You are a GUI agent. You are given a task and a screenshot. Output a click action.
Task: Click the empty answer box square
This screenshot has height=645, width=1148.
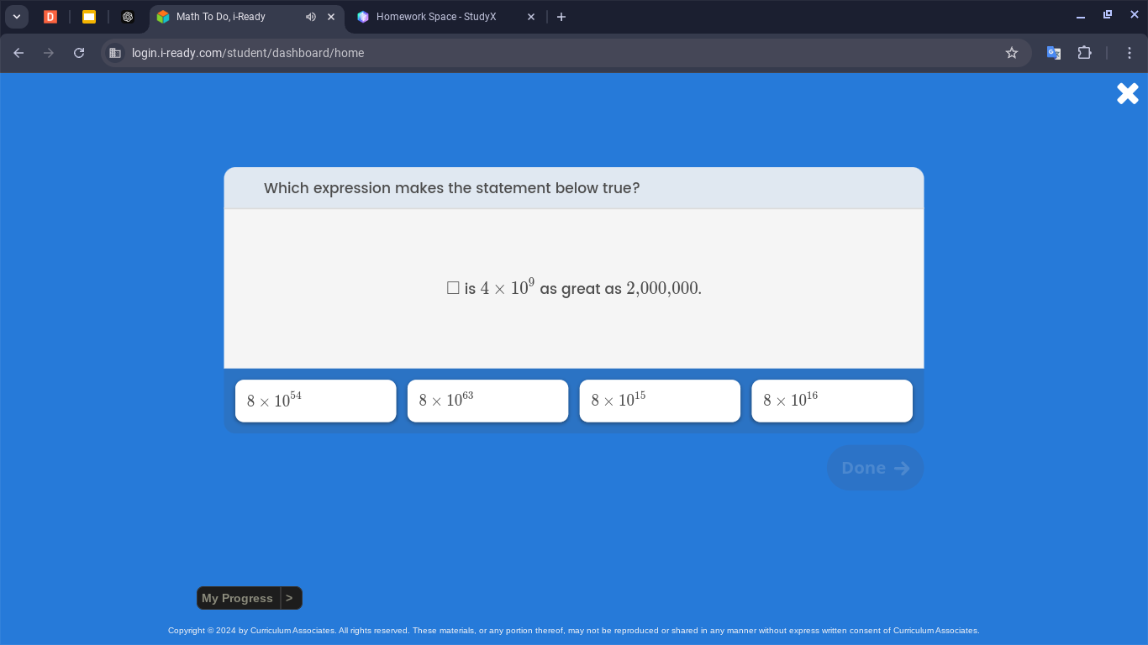coord(453,288)
